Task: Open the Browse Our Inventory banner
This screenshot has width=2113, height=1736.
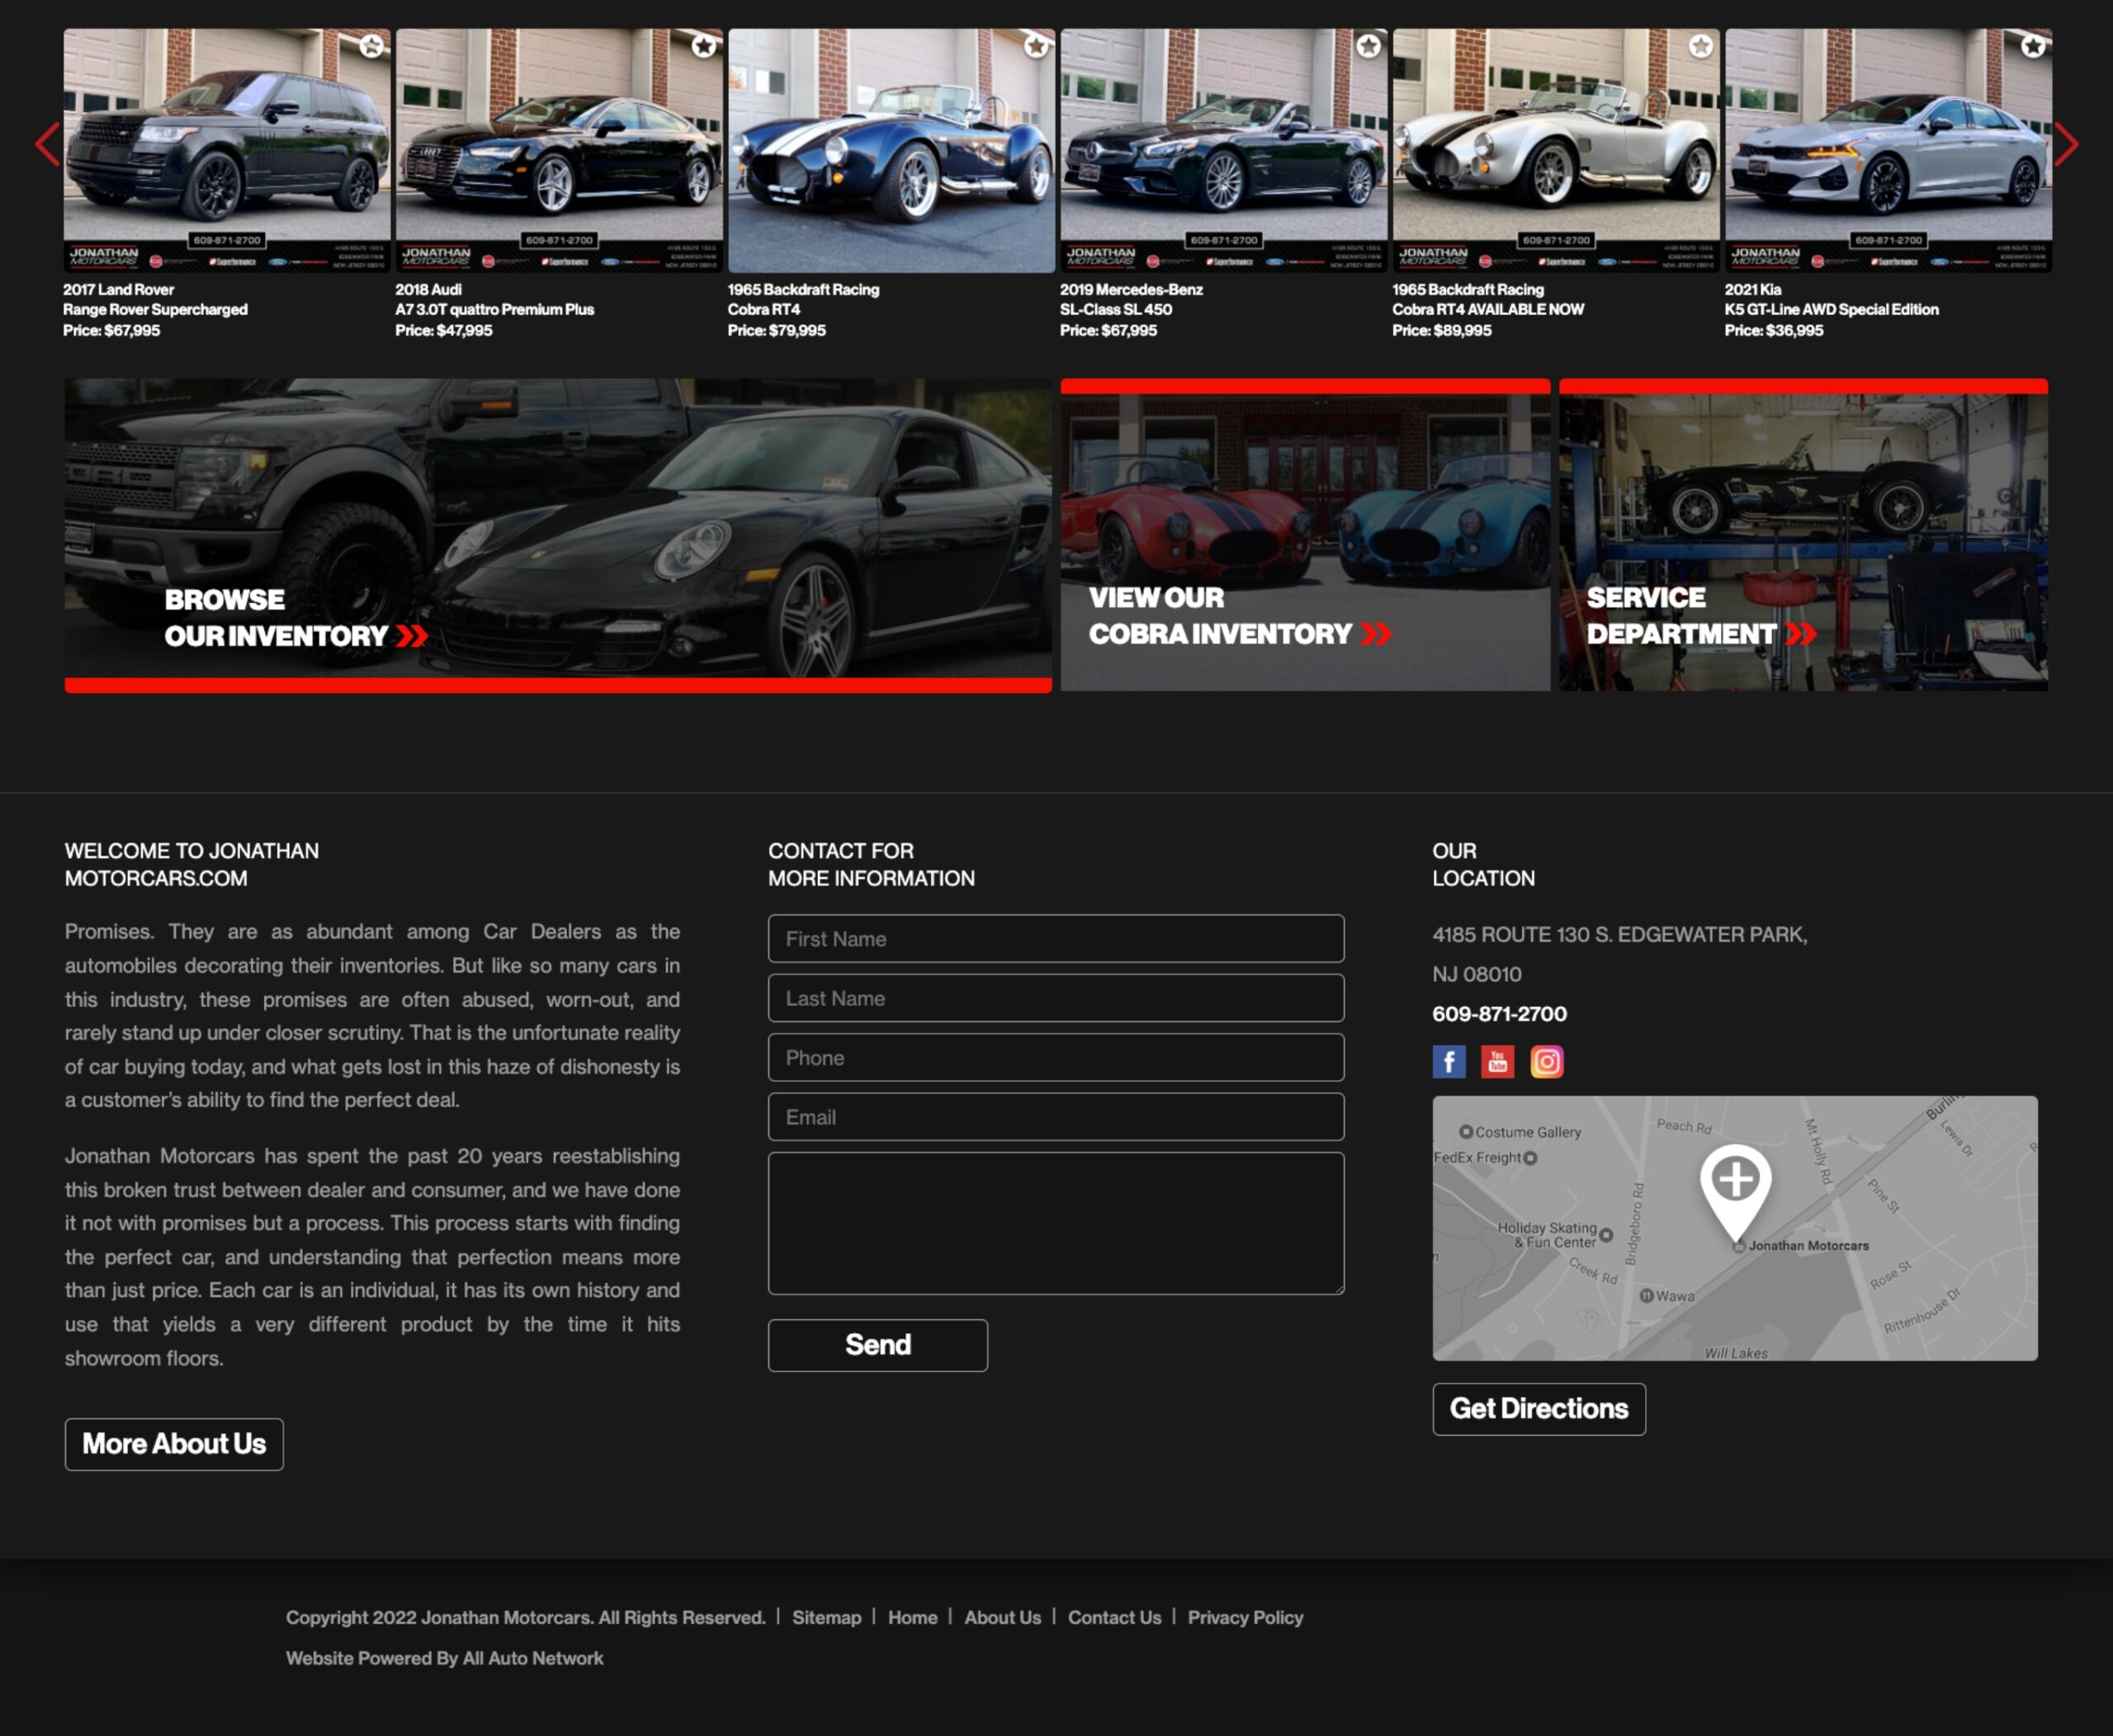Action: [x=558, y=535]
